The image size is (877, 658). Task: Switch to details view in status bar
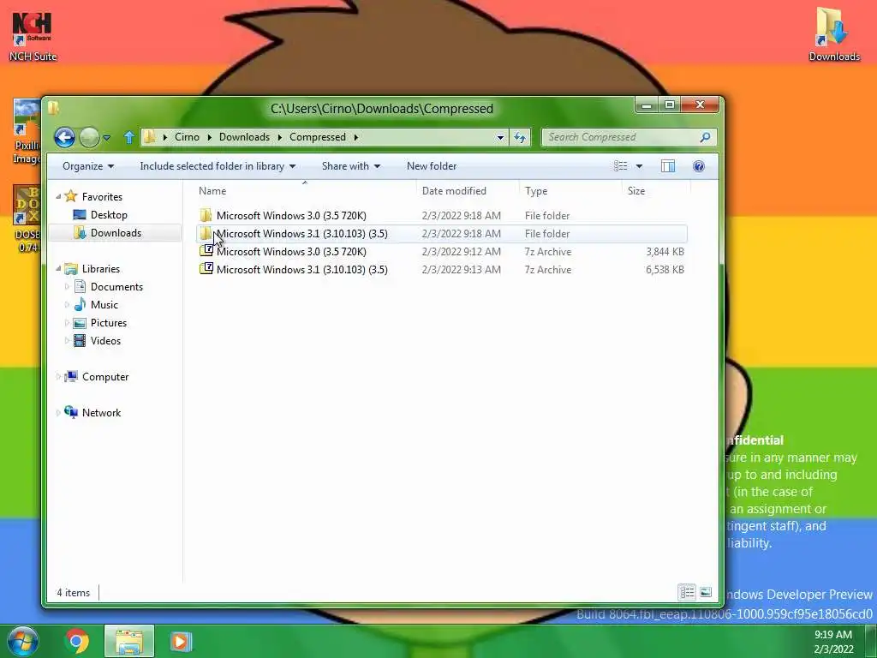coord(687,592)
